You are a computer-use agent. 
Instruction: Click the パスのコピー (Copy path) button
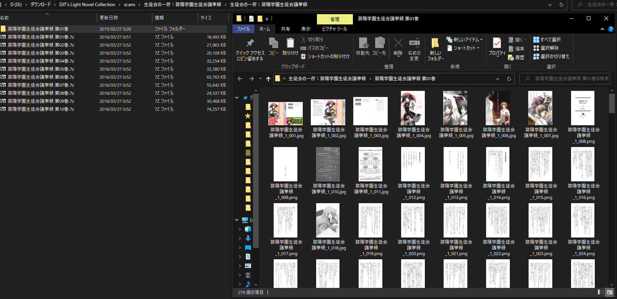point(314,48)
